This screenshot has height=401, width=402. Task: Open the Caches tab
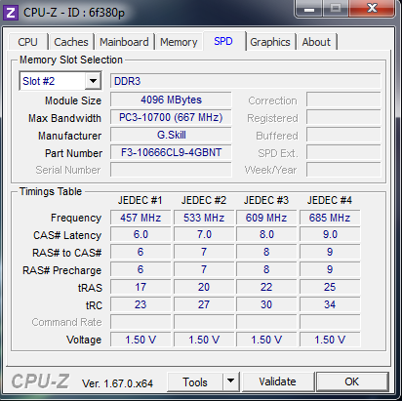pos(71,42)
